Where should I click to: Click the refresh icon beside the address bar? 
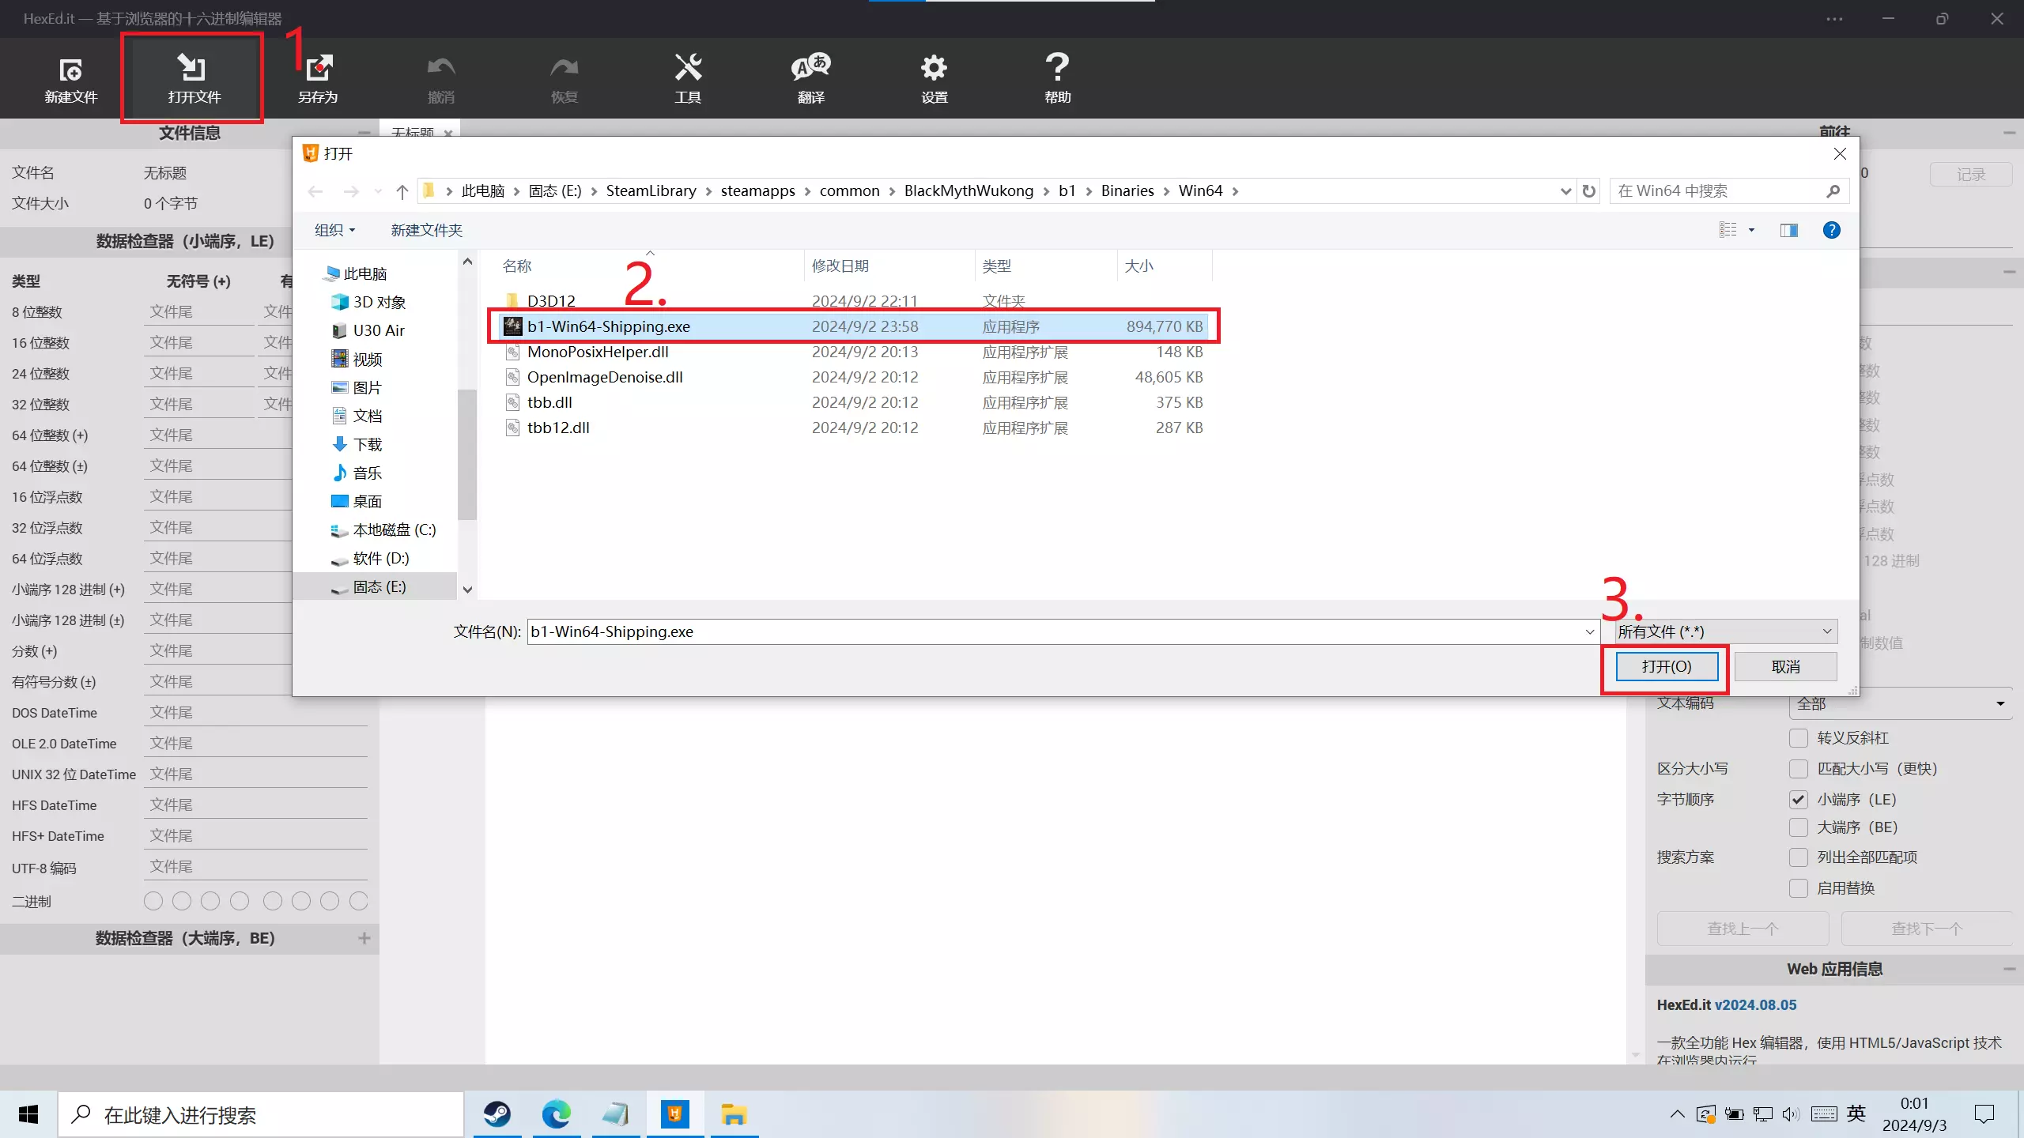[x=1588, y=191]
